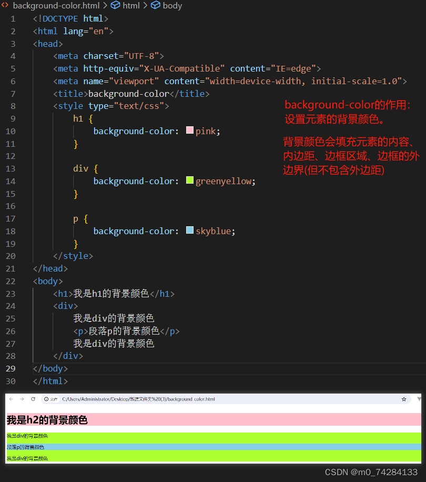Click the back arrow in the browser preview

[11, 399]
